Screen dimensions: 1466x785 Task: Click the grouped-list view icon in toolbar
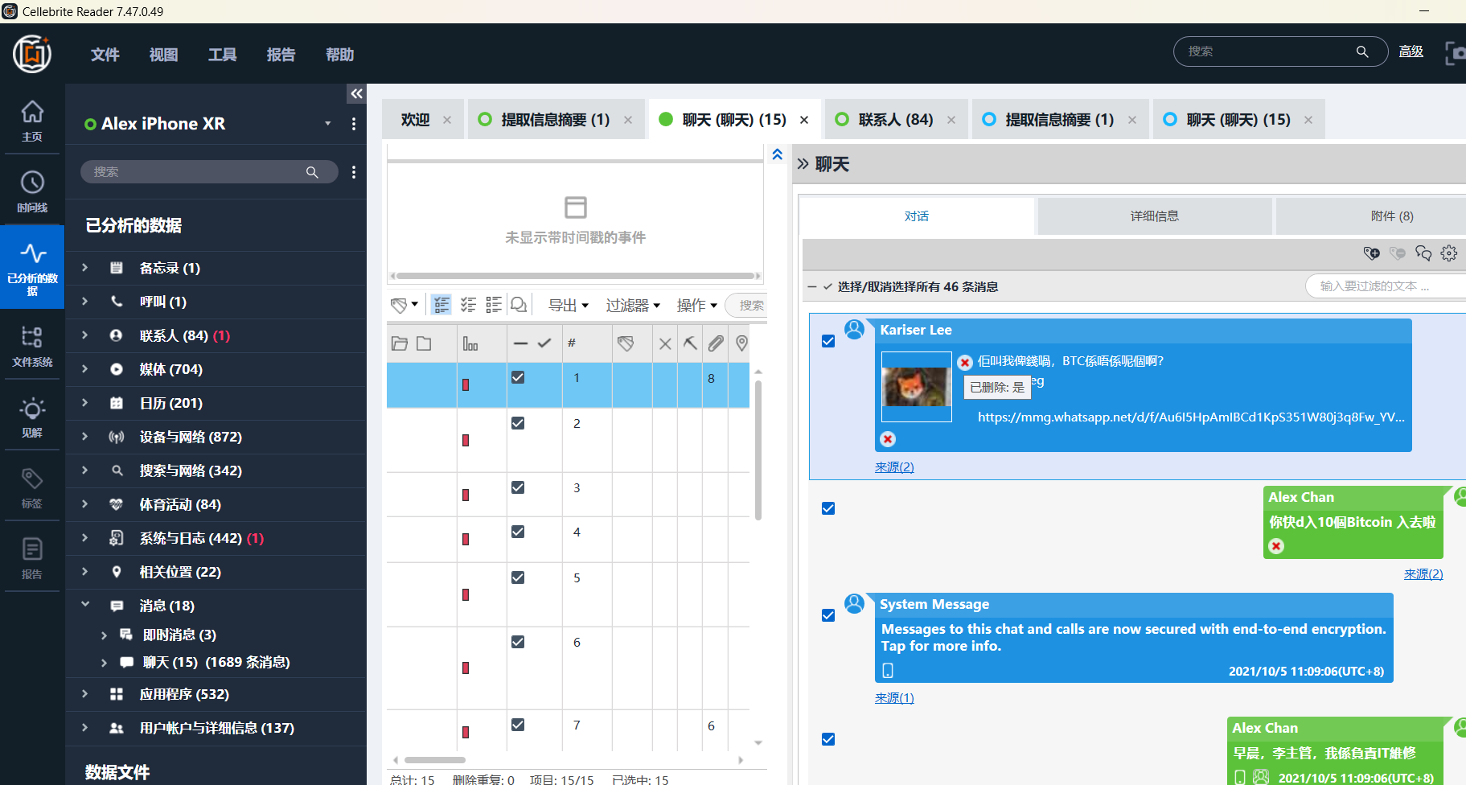pyautogui.click(x=494, y=305)
